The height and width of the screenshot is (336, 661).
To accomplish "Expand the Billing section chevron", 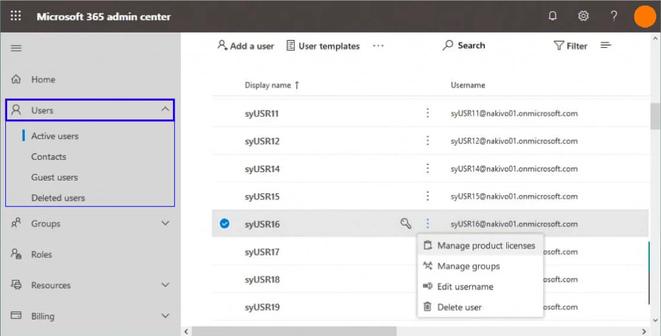I will coord(165,315).
